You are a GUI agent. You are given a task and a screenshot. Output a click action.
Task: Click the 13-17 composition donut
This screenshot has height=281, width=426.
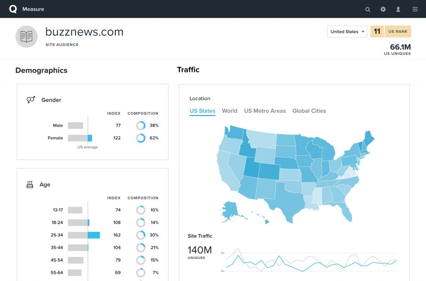[141, 210]
